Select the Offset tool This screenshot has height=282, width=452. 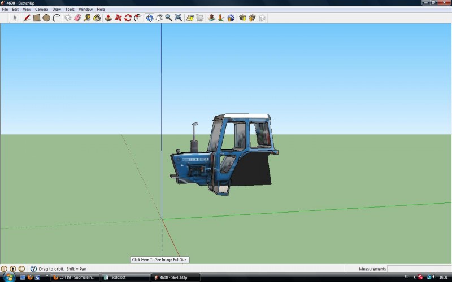tap(138, 18)
